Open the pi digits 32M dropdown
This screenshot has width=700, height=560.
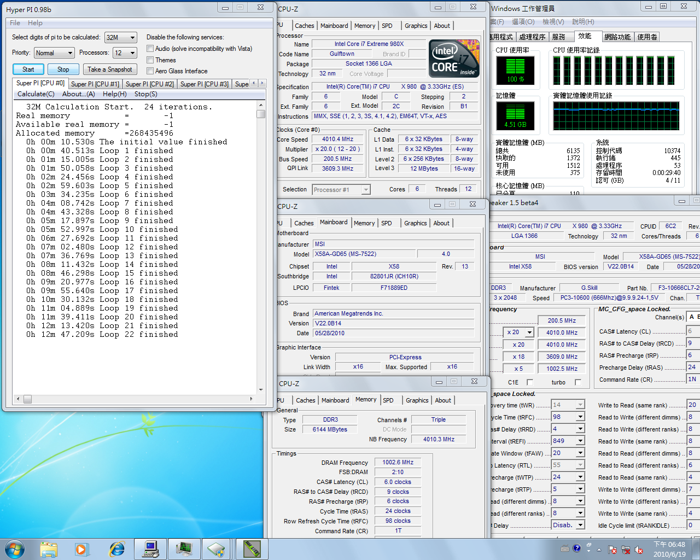pos(121,37)
